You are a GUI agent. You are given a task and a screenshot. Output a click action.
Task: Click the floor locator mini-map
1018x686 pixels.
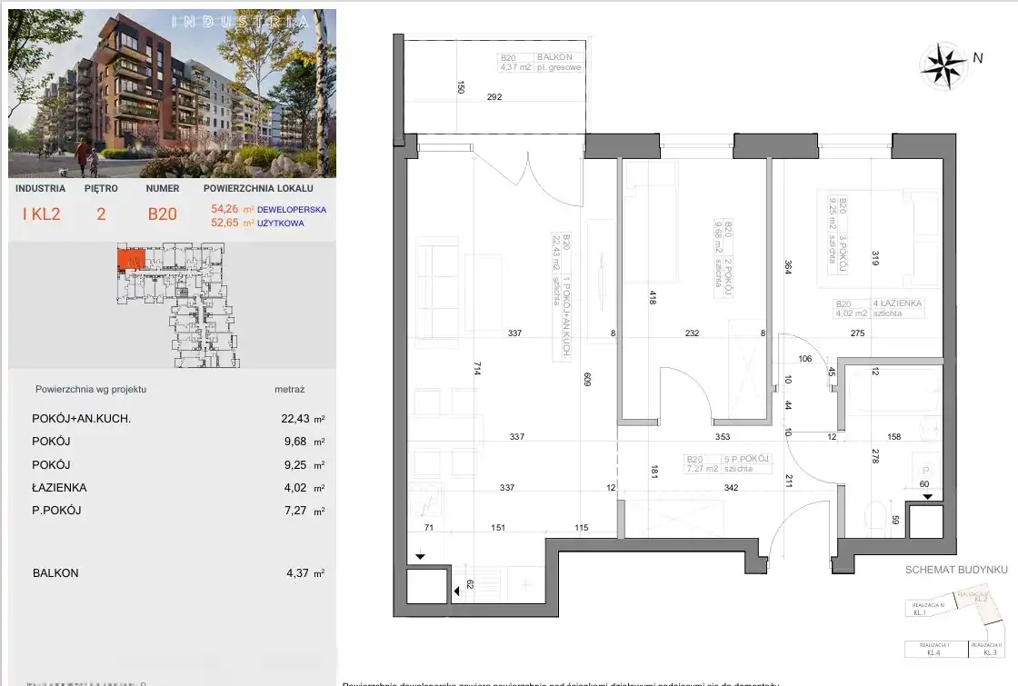[x=173, y=304]
